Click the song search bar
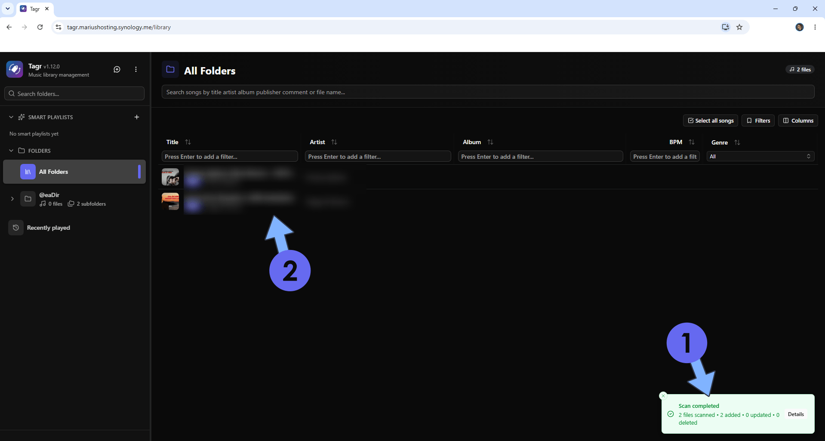825x441 pixels. tap(488, 92)
